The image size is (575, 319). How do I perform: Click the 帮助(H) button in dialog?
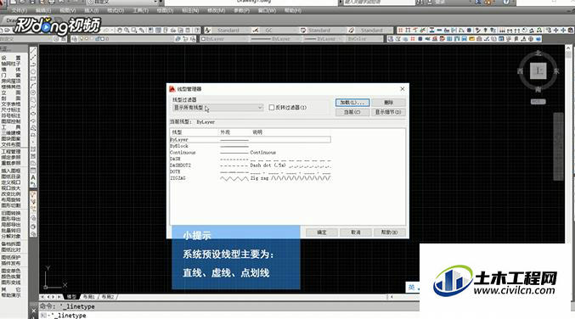[390, 232]
